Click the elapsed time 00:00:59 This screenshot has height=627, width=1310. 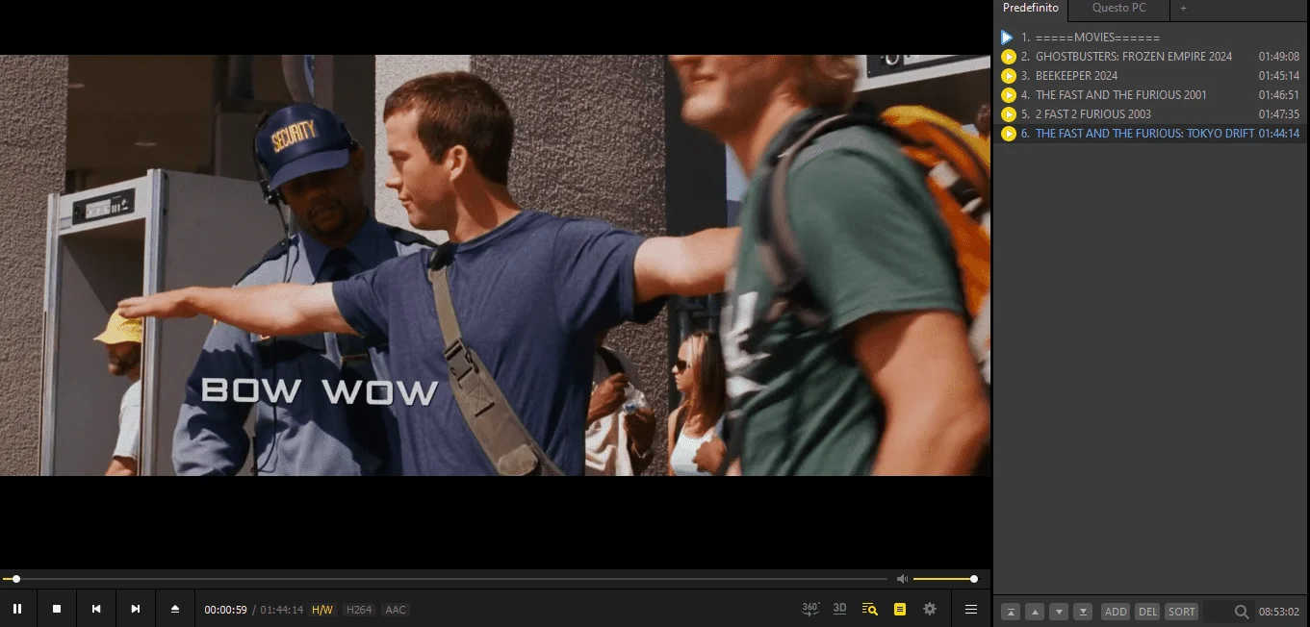(x=226, y=610)
